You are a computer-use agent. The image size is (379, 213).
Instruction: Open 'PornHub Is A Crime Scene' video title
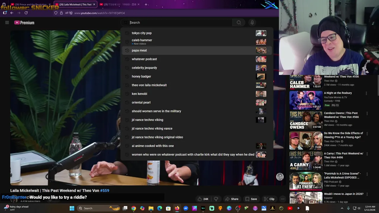pyautogui.click(x=342, y=176)
